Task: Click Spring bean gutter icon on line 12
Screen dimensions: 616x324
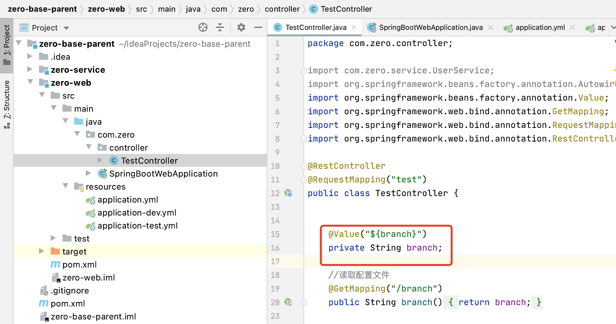Action: tap(288, 193)
